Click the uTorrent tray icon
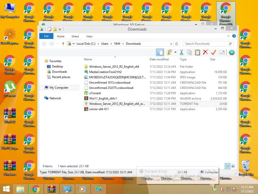 (214, 189)
